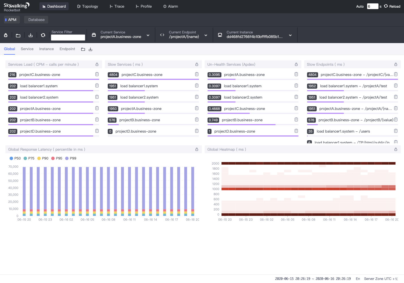404x283 pixels.
Task: Toggle the P50 legend series
Action: 15,158
